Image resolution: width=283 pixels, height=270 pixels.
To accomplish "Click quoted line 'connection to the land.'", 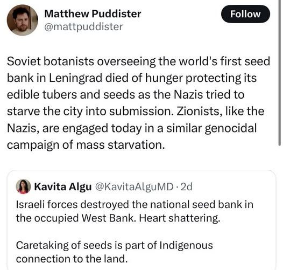I will (72, 259).
